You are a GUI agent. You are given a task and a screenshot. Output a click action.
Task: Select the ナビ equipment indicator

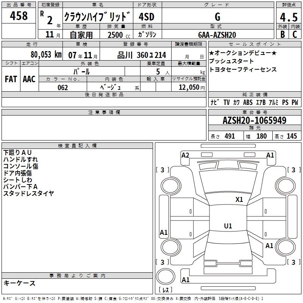point(214,102)
